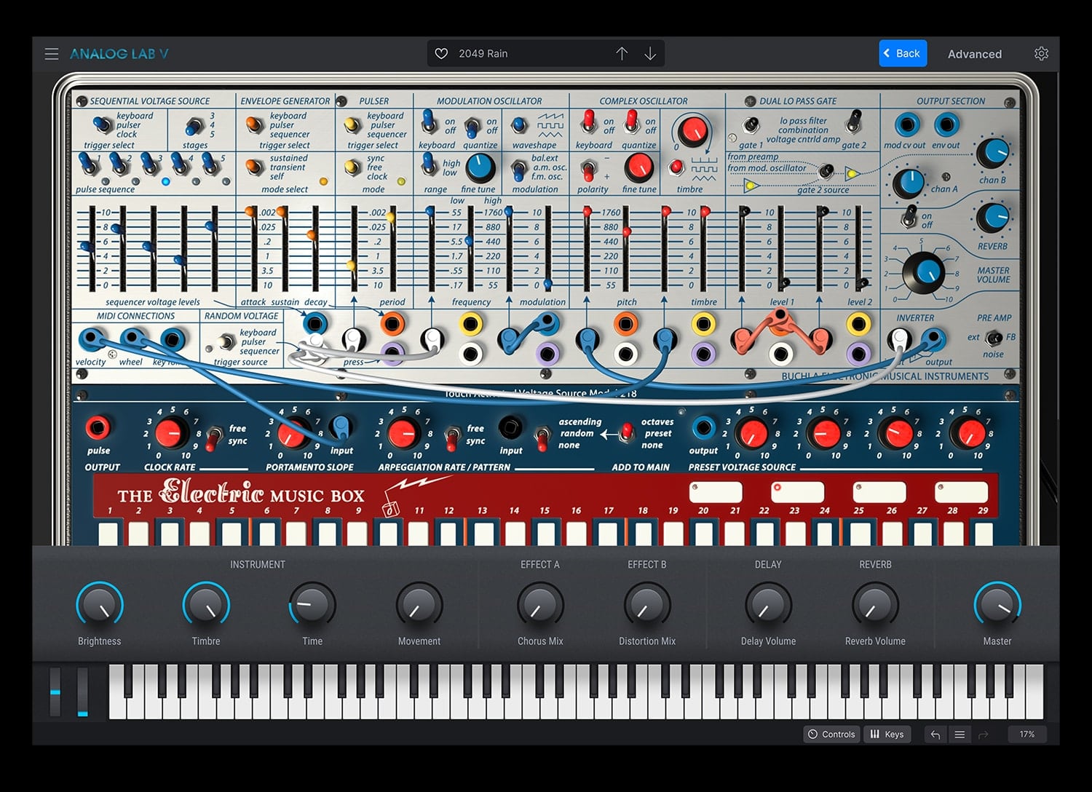
Task: Click the 17% CPU meter
Action: tap(1027, 734)
